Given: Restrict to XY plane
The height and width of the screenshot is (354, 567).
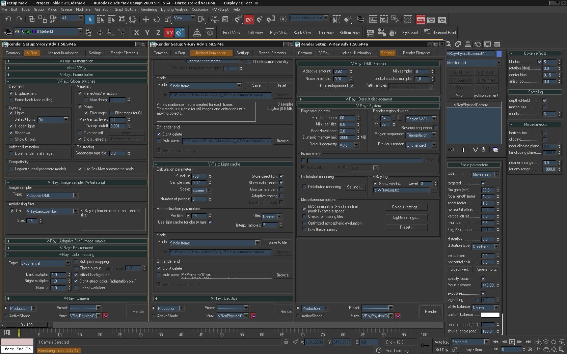Looking at the screenshot, I should (169, 32).
